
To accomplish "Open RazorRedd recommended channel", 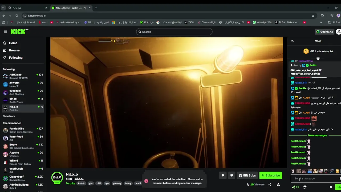I will (x=23, y=138).
